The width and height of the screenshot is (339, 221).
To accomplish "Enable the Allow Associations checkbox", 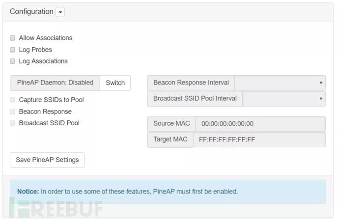I will tap(13, 38).
